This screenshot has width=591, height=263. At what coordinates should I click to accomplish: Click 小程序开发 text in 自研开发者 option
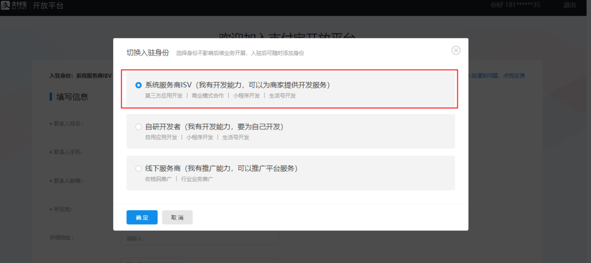(200, 137)
